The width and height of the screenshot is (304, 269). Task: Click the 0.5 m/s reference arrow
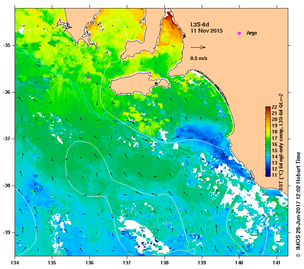[198, 47]
